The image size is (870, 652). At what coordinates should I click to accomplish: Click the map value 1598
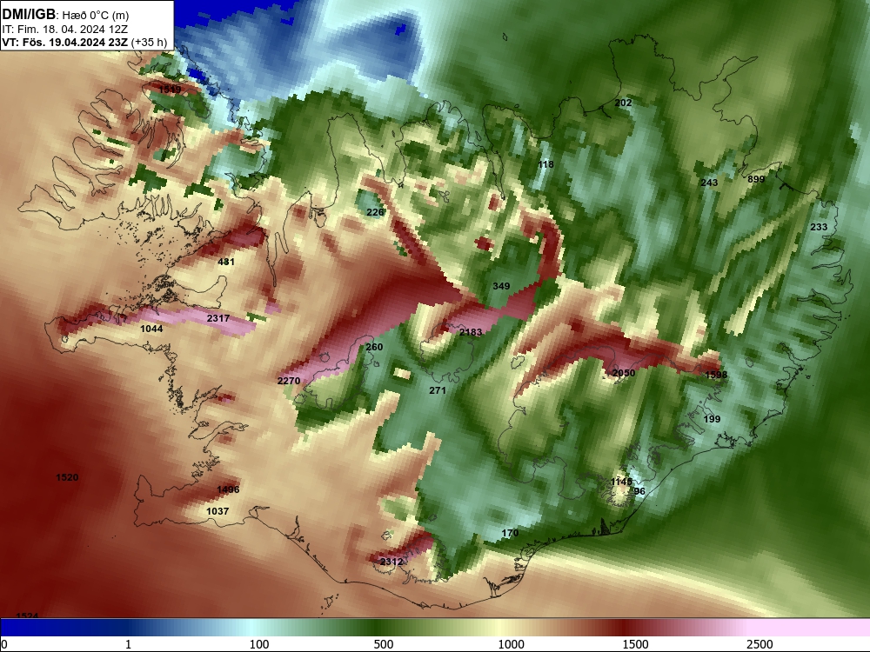716,376
